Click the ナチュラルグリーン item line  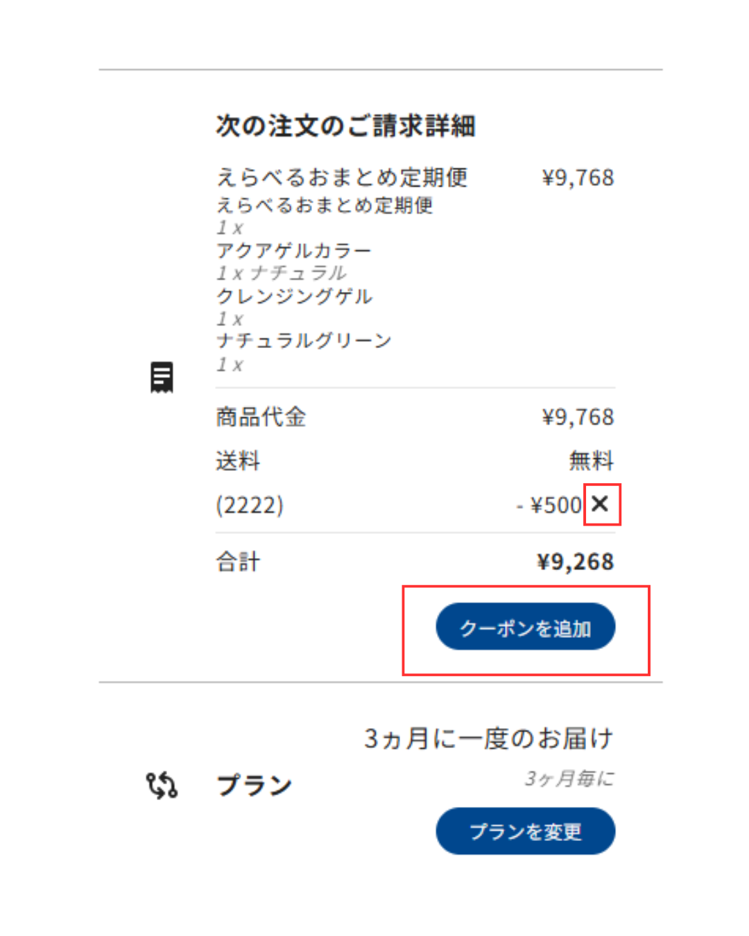click(x=304, y=340)
